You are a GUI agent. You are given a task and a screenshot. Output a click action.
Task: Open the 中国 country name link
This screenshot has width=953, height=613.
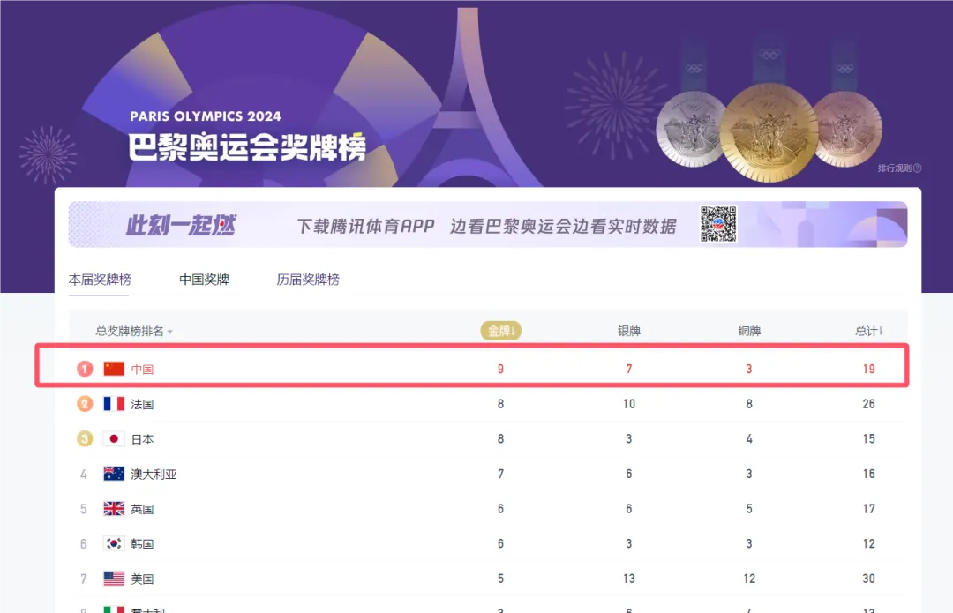pyautogui.click(x=142, y=370)
